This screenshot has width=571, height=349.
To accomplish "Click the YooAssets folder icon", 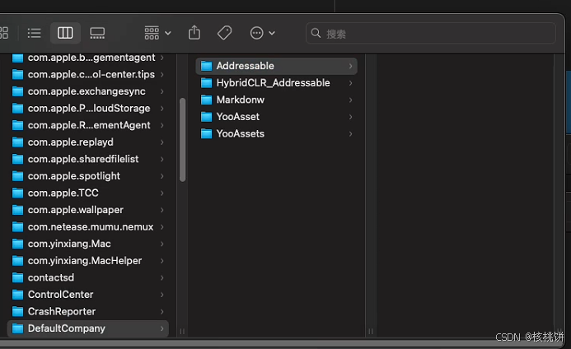I will [x=207, y=133].
